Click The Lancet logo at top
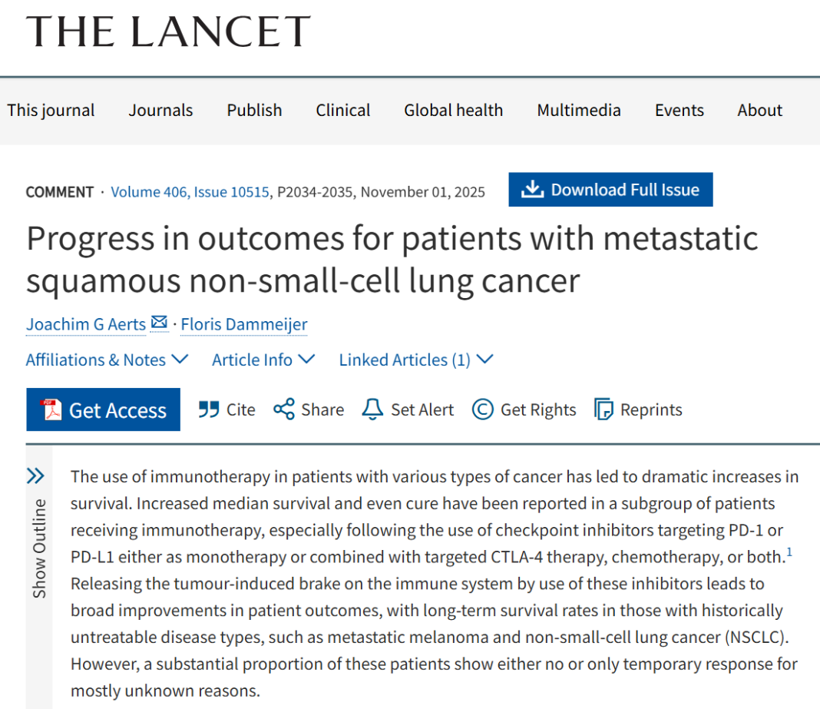Viewport: 820px width, 709px height. [x=168, y=31]
